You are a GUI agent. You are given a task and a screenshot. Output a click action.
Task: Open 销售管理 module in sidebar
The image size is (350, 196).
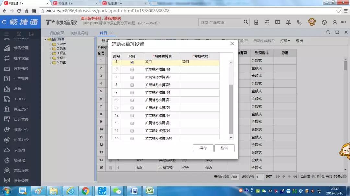pyautogui.click(x=21, y=48)
